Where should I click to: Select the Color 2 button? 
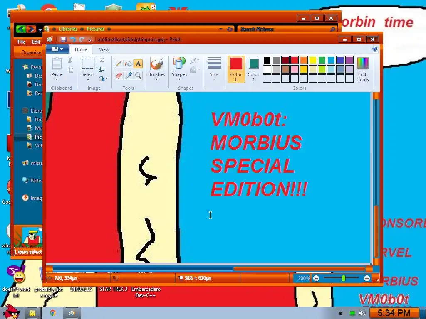253,69
